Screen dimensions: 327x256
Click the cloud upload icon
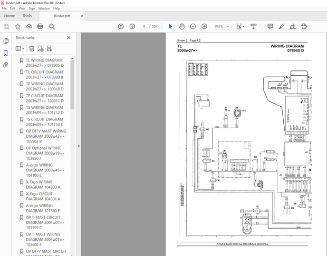click(x=29, y=26)
